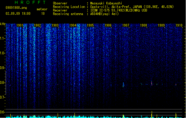Click the 1910 time marker
Image resolution: width=186 pixels, height=118 pixels.
tap(179, 25)
